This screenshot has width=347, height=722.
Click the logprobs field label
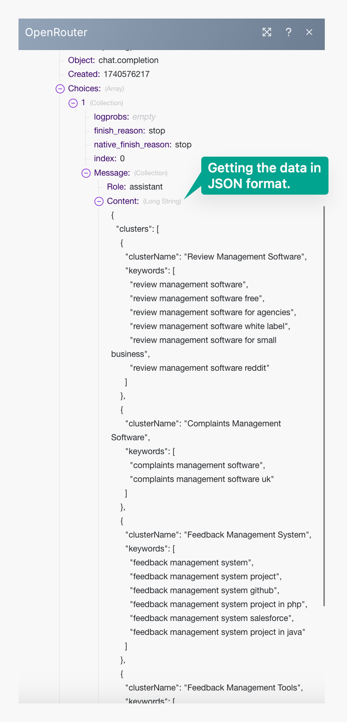pyautogui.click(x=112, y=117)
